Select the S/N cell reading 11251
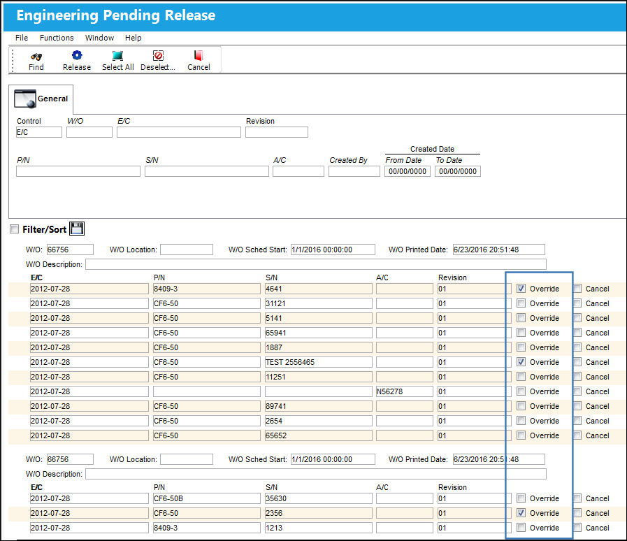 [318, 377]
